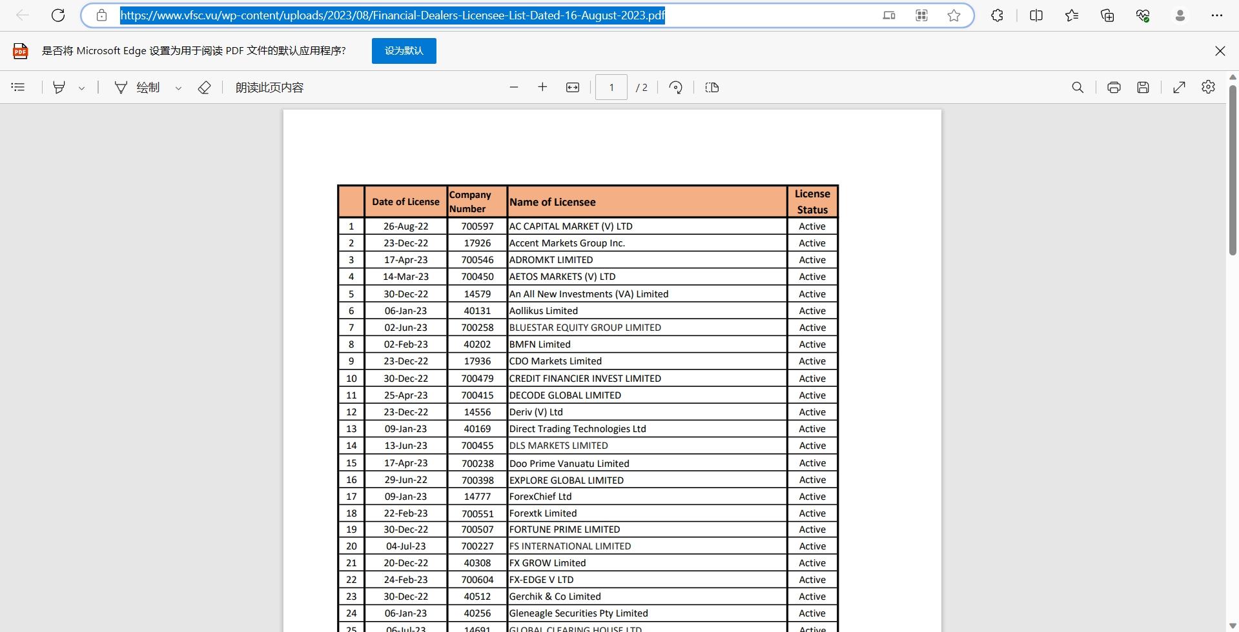Select the PDF highlight tool
Screen dimensions: 1239x632
[x=59, y=87]
